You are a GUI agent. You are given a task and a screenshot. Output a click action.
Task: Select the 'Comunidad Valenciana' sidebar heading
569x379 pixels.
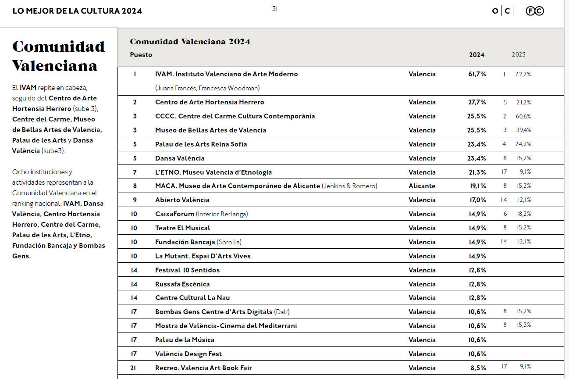point(58,56)
